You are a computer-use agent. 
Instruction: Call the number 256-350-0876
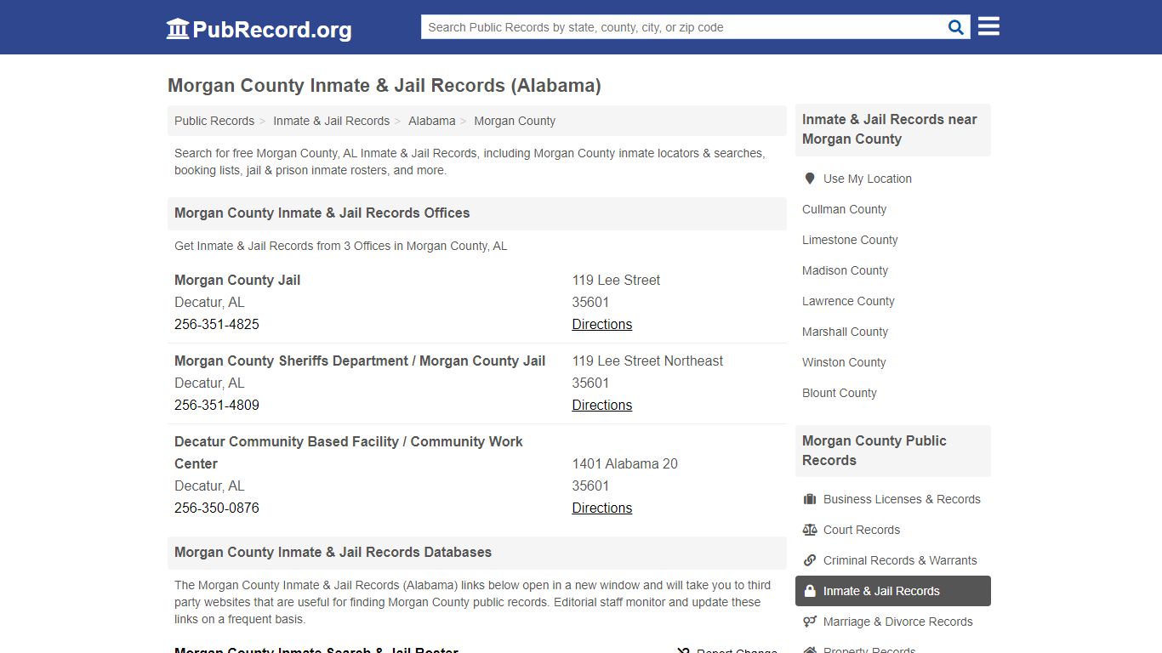pos(217,508)
